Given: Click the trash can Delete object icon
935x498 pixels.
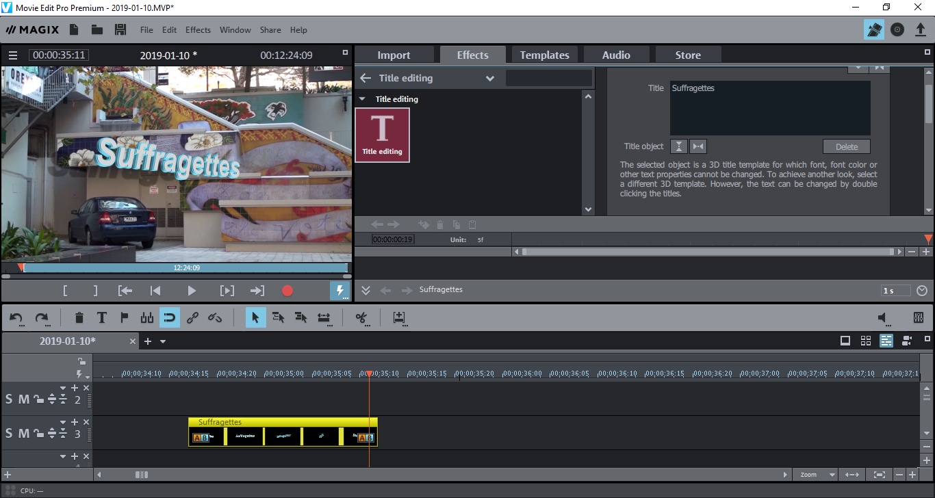Looking at the screenshot, I should pos(79,317).
